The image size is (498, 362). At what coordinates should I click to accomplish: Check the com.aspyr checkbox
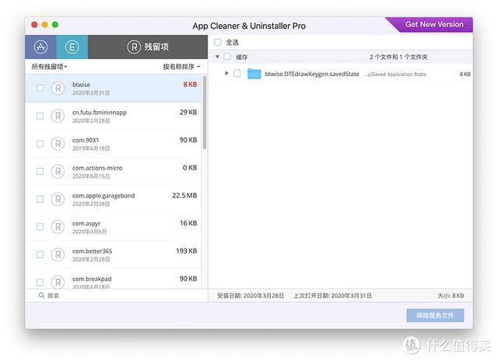tap(40, 227)
